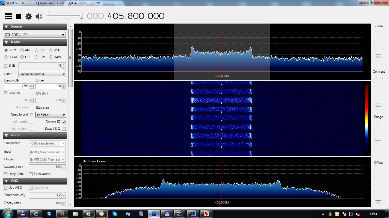Collapse the AGC panel header

(x=35, y=181)
